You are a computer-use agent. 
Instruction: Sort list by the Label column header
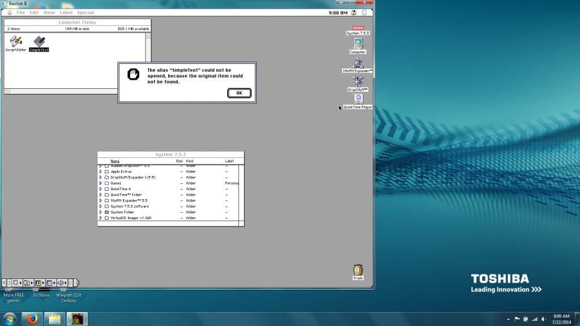pyautogui.click(x=229, y=161)
